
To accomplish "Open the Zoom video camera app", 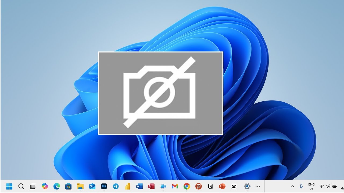I will [x=163, y=186].
